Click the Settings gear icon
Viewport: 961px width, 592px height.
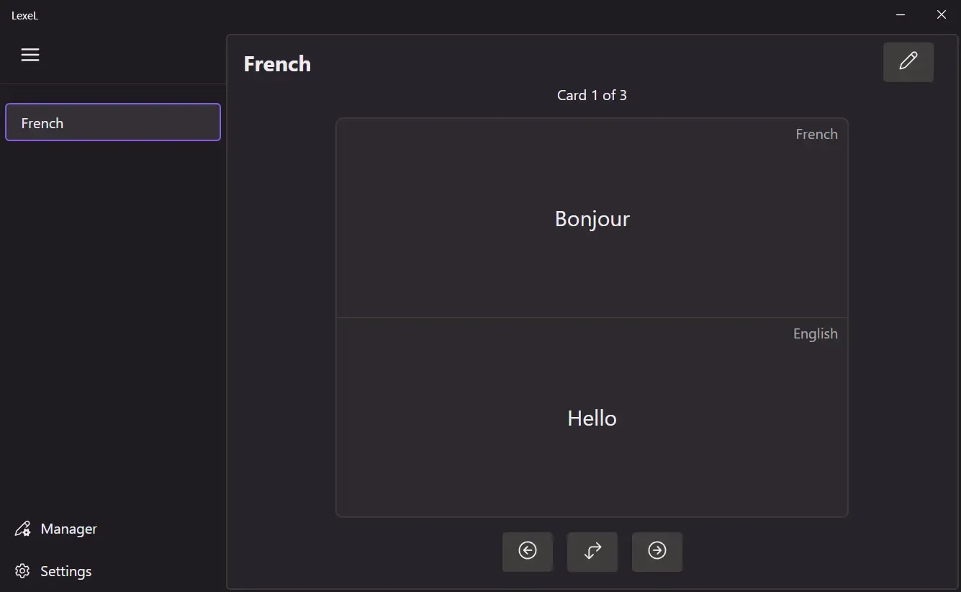[x=23, y=571]
